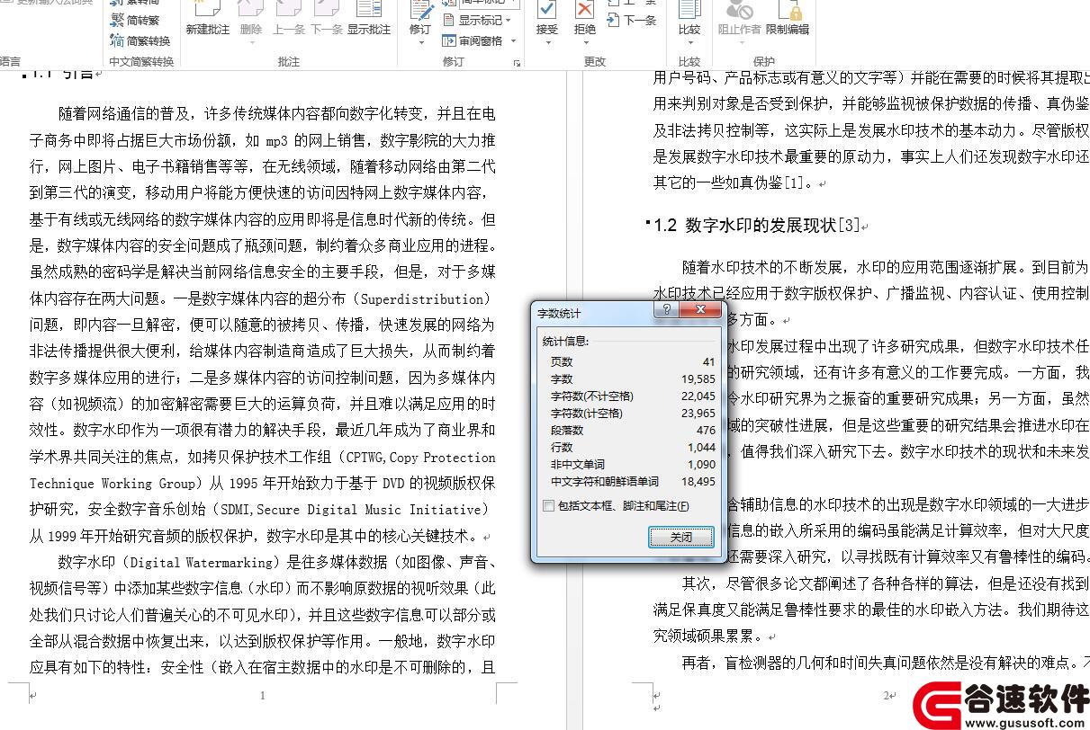
Task: Open the 简繁转换 conversion tool
Action: point(140,40)
